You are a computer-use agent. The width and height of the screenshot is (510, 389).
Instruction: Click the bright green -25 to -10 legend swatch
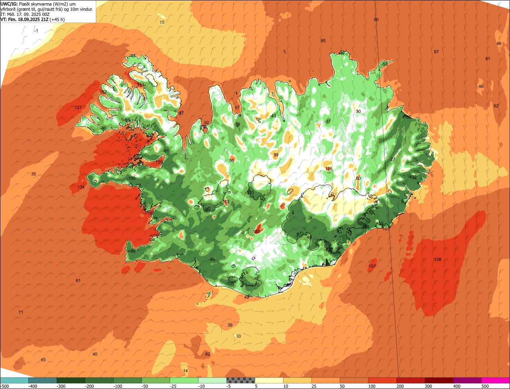tap(184, 380)
